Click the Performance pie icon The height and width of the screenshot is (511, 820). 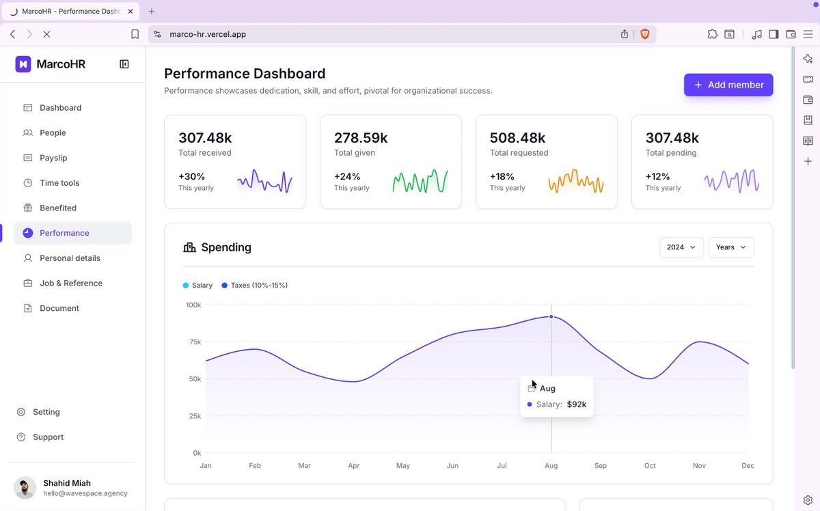[x=28, y=233]
